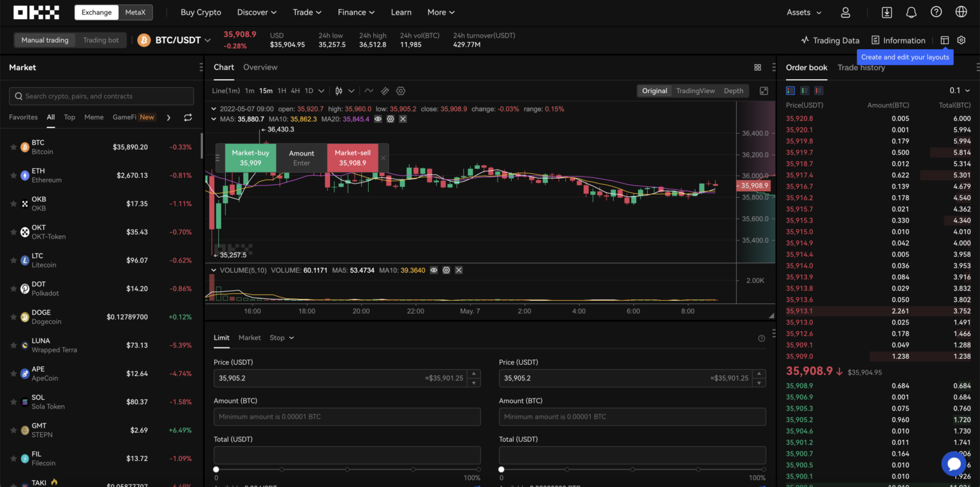Open the help question mark icon
Viewport: 980px width, 487px height.
coord(936,12)
